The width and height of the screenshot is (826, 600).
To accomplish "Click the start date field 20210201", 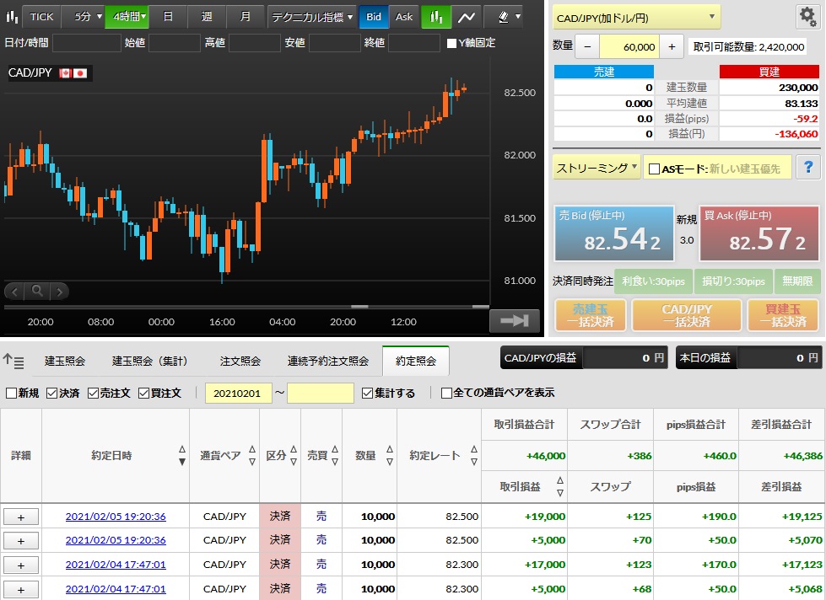I will click(x=238, y=394).
